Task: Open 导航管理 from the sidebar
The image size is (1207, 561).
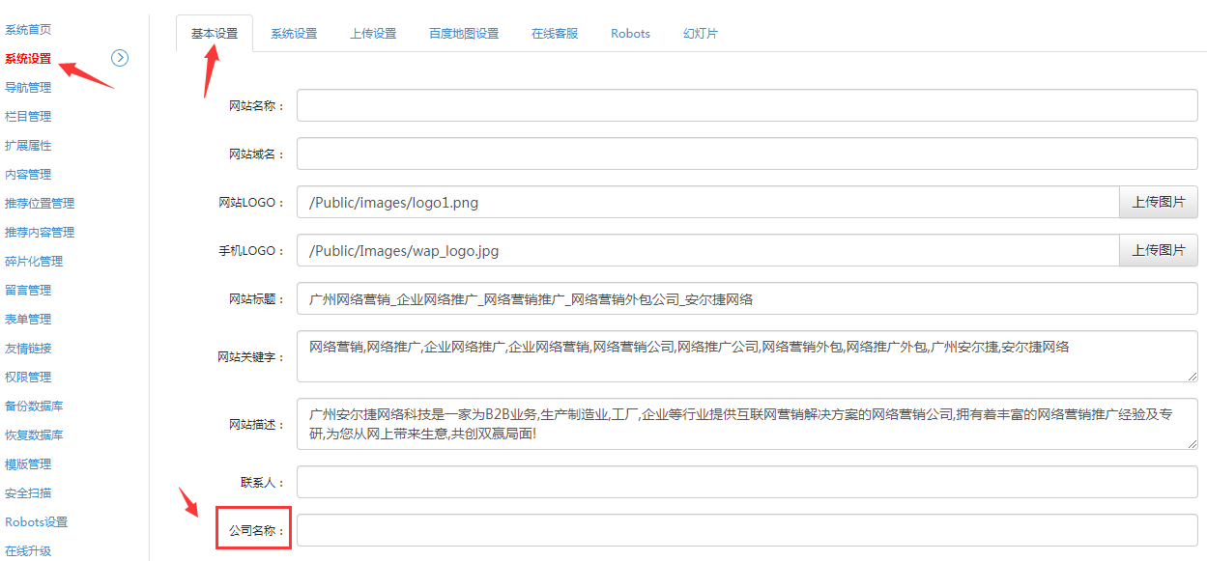Action: tap(28, 88)
